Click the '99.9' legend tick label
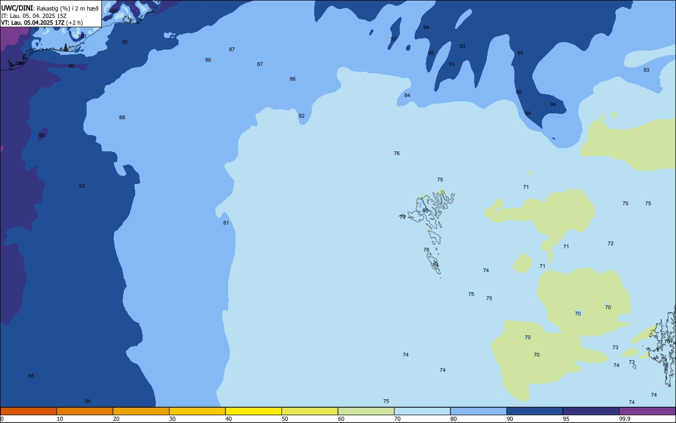The height and width of the screenshot is (423, 676). click(625, 419)
